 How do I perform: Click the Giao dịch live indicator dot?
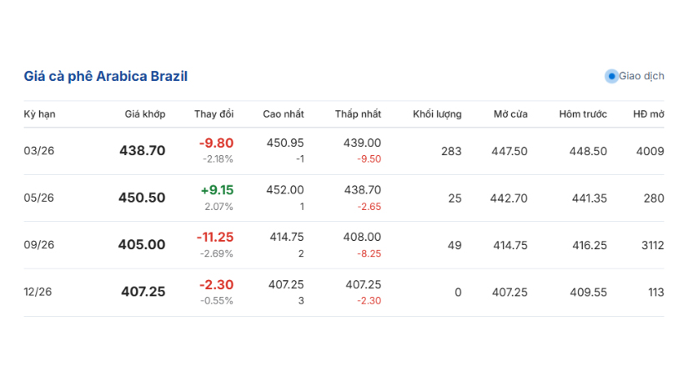tap(611, 76)
